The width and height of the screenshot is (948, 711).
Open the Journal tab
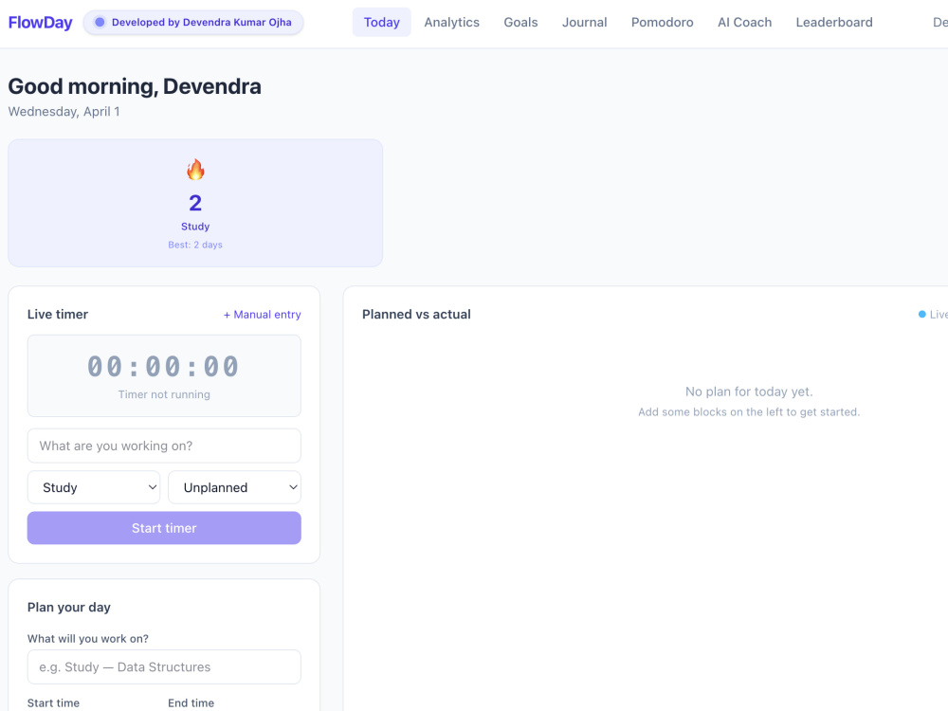[x=584, y=23]
